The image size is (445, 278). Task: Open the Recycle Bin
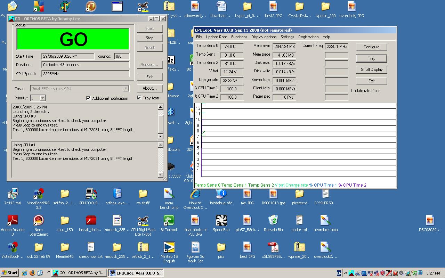(x=273, y=220)
